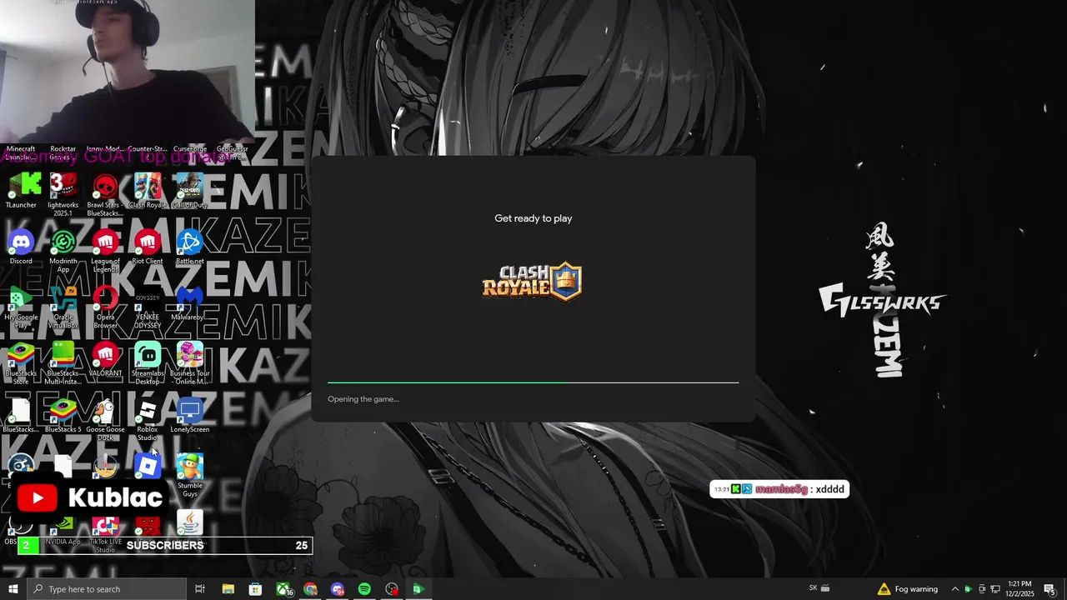
Task: Click the "Get ready to play" heading
Action: [533, 218]
